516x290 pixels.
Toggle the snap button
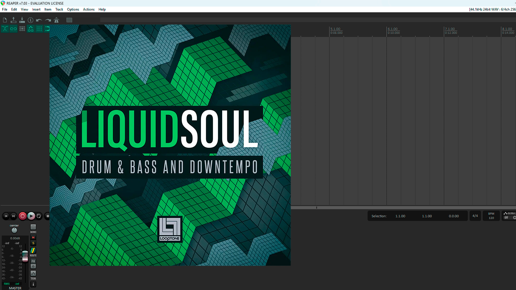pos(47,29)
